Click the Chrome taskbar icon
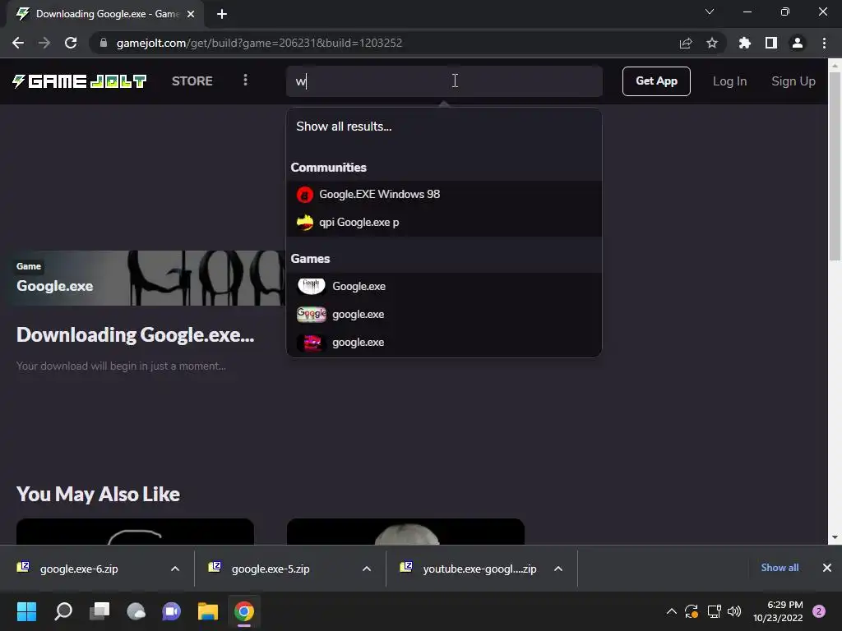The image size is (842, 631). pos(243,611)
